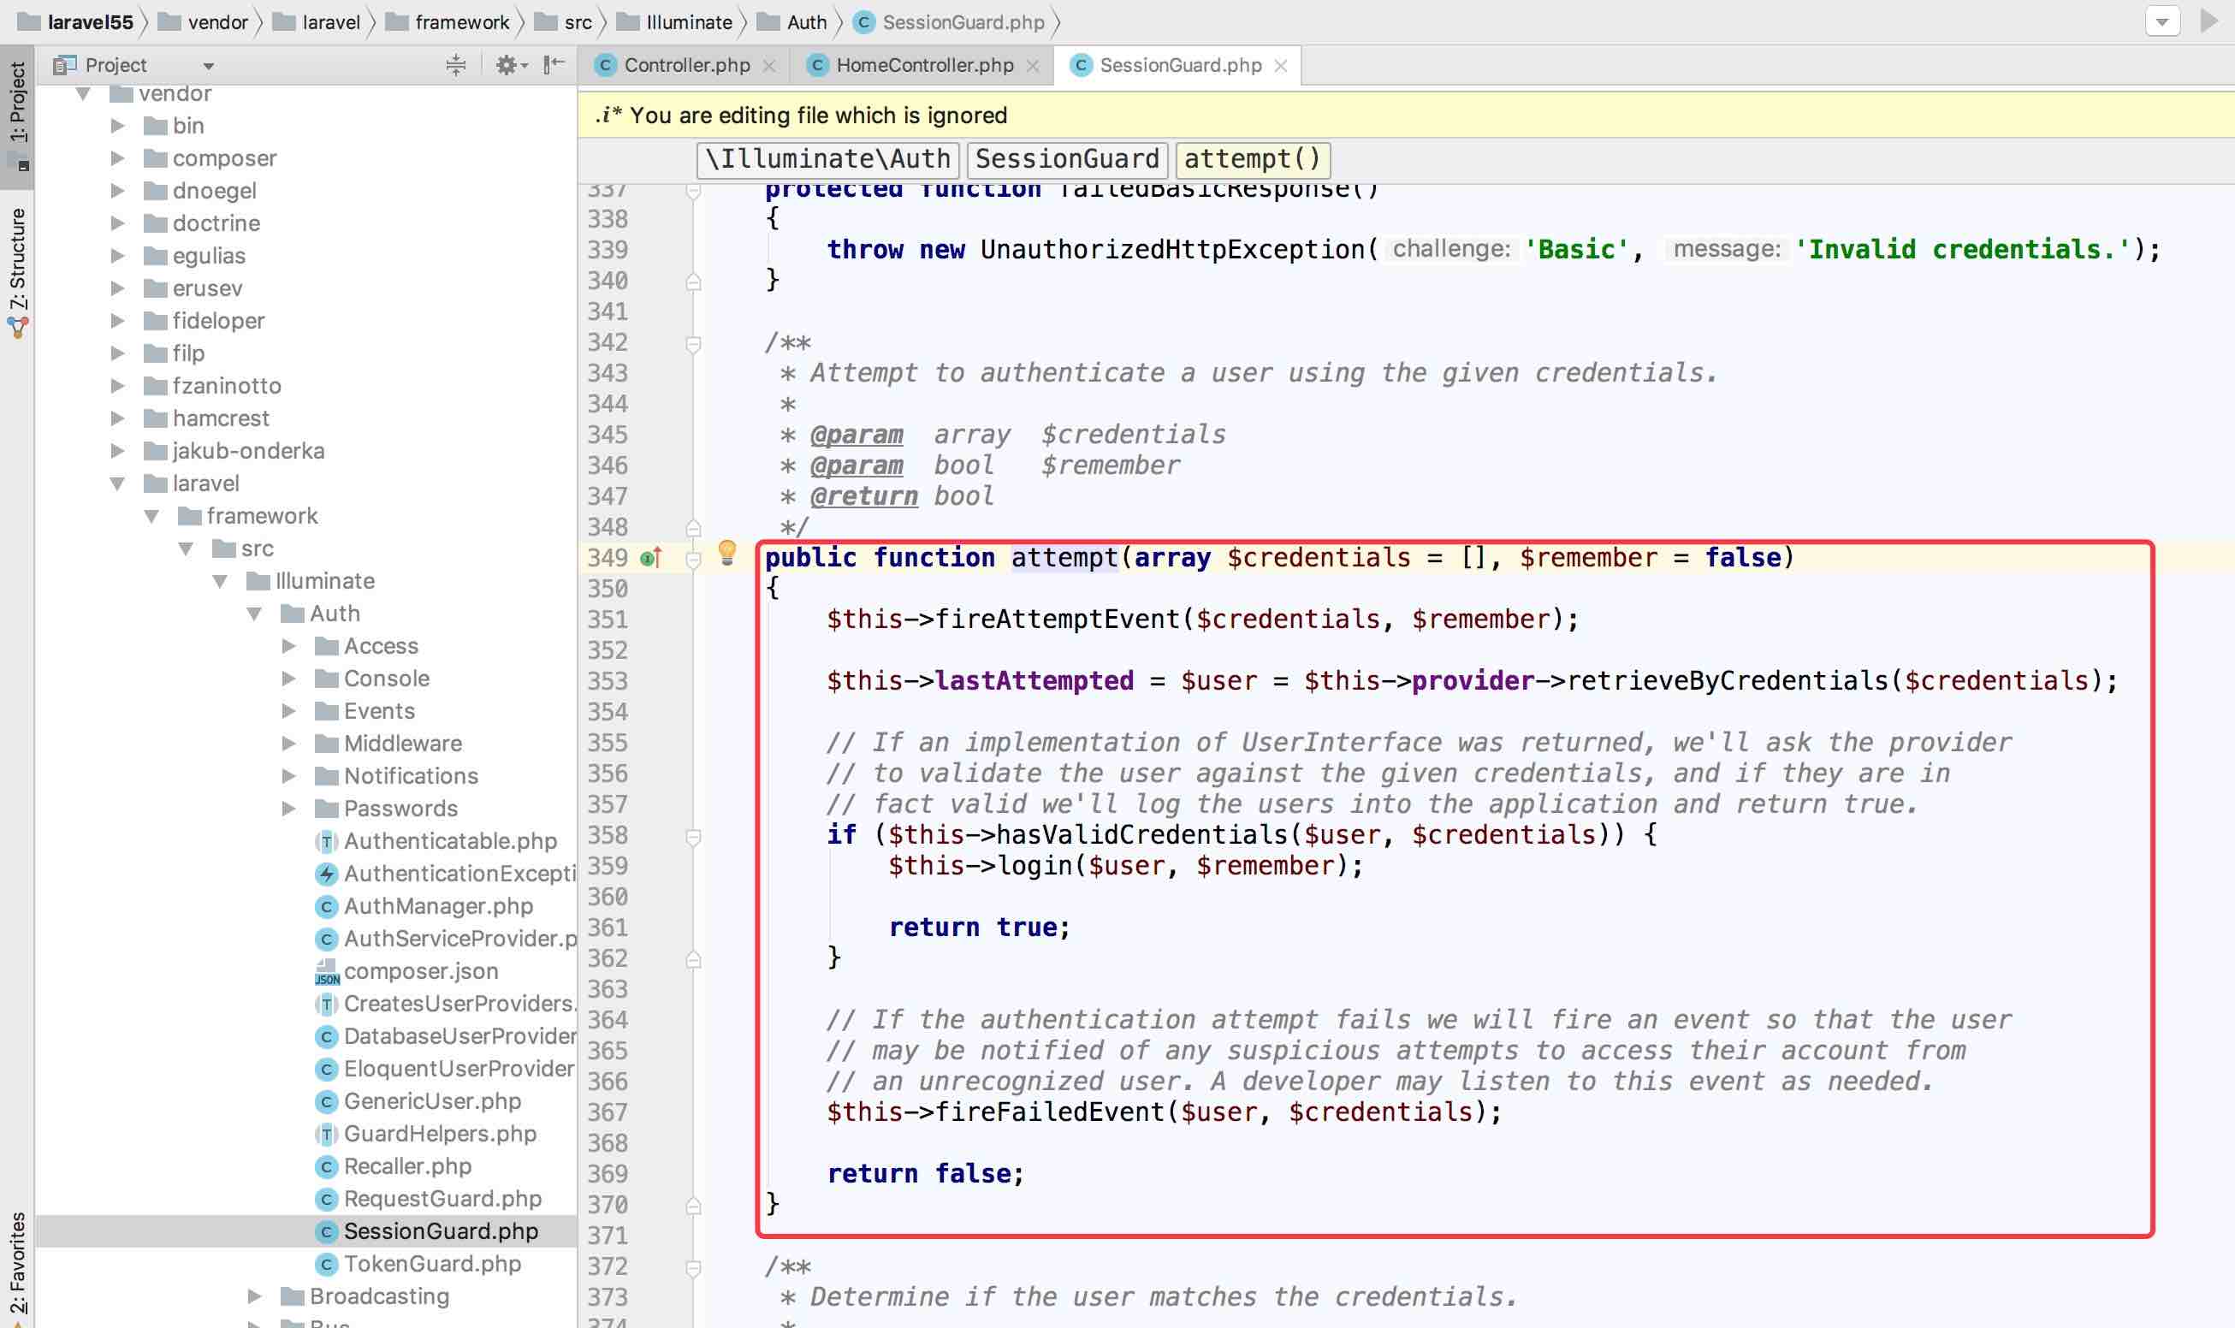
Task: Click the project settings gear icon
Action: 507,64
